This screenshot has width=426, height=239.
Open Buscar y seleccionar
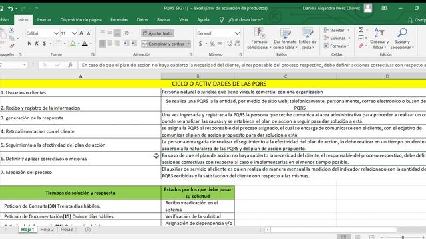(402, 39)
